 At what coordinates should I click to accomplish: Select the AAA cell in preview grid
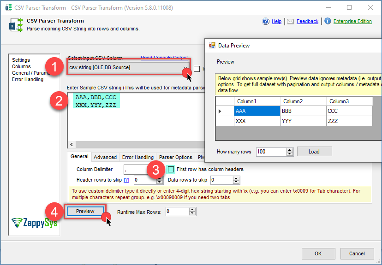click(257, 111)
